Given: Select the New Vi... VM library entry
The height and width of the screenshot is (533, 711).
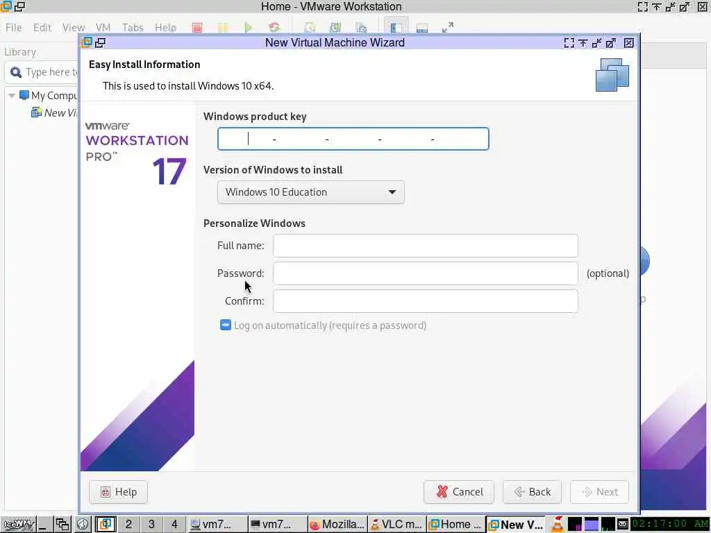Looking at the screenshot, I should pyautogui.click(x=54, y=112).
